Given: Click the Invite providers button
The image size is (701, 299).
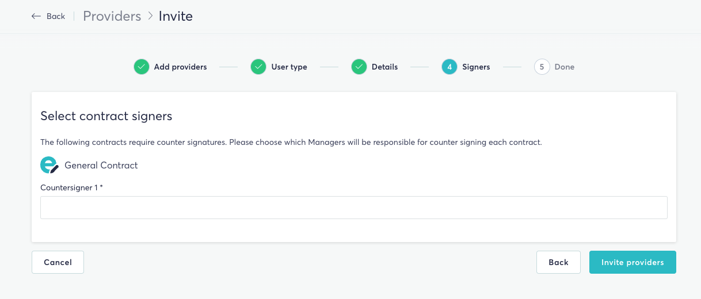Looking at the screenshot, I should point(633,262).
